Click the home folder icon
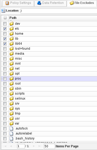The height and width of the screenshot is (150, 97). [x=12, y=34]
